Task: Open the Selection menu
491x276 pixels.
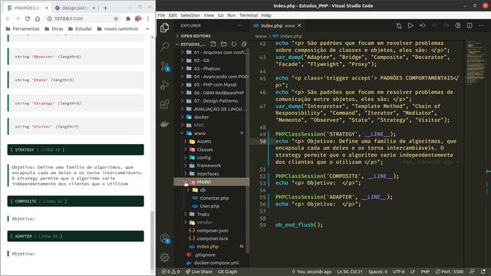Action: click(x=190, y=15)
